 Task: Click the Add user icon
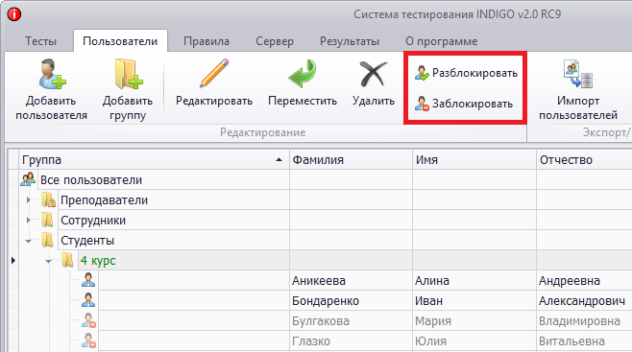[52, 74]
